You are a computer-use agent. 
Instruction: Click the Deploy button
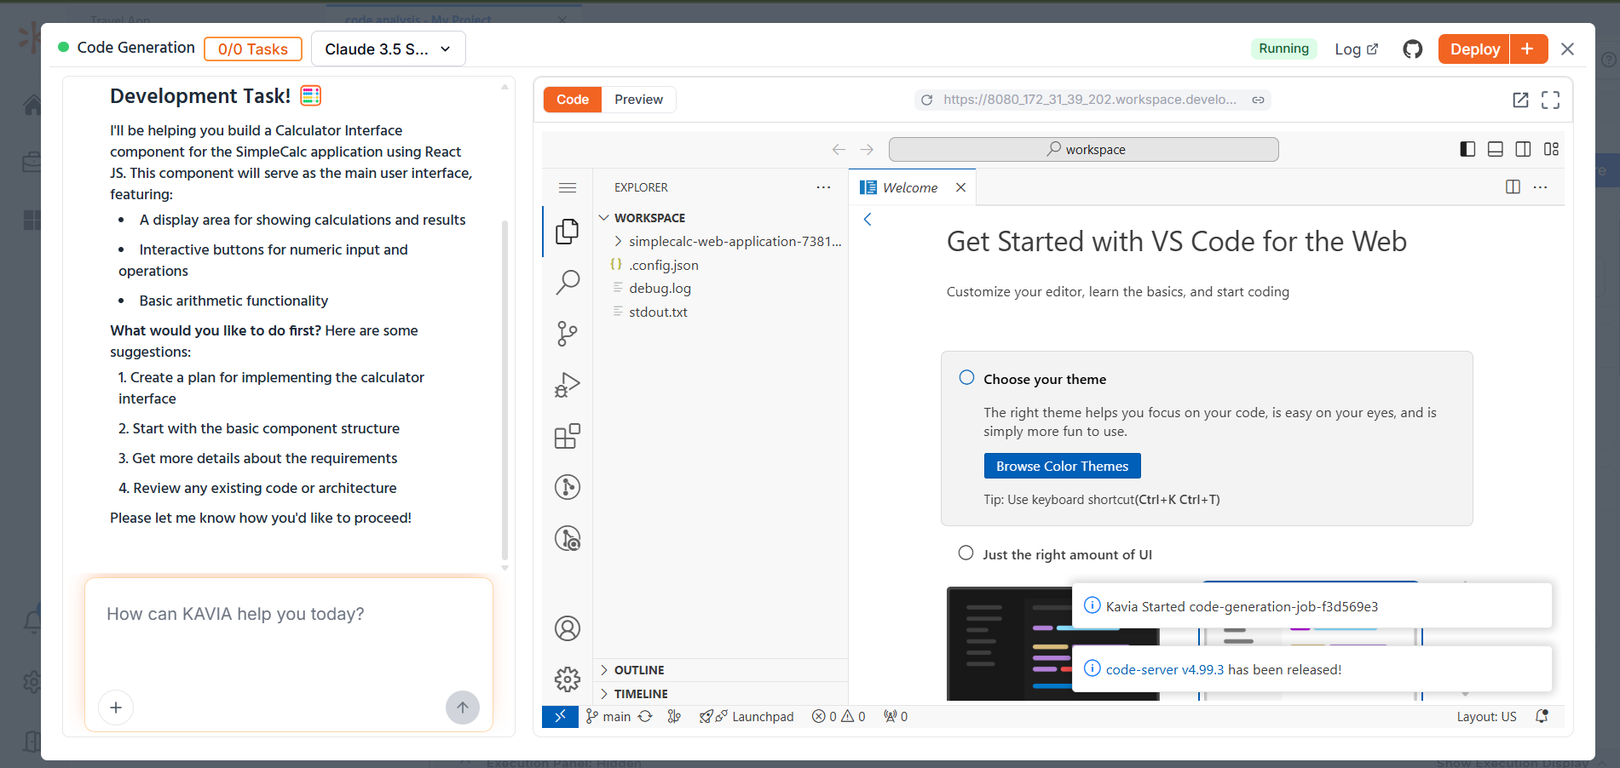click(x=1474, y=49)
